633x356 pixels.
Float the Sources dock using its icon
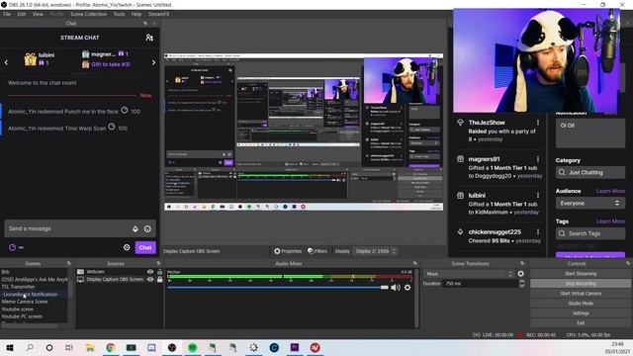[x=158, y=263]
